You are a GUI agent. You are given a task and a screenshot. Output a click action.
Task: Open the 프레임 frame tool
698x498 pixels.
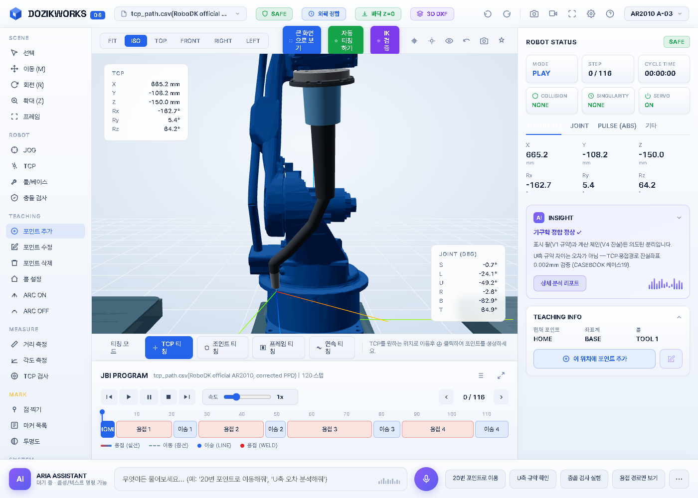pyautogui.click(x=45, y=117)
